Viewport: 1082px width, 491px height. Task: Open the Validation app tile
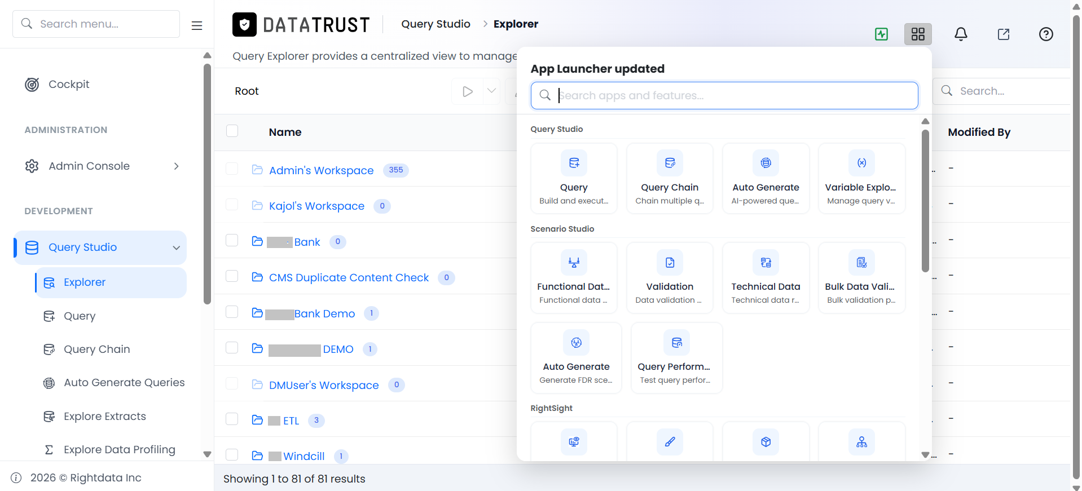coord(670,277)
